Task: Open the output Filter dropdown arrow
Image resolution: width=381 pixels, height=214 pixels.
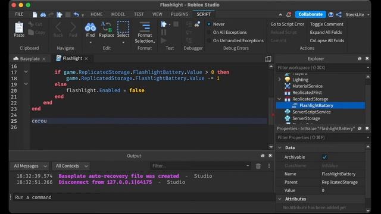Action: 248,166
